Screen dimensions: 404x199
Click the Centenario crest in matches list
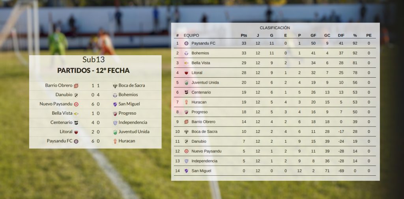point(76,123)
